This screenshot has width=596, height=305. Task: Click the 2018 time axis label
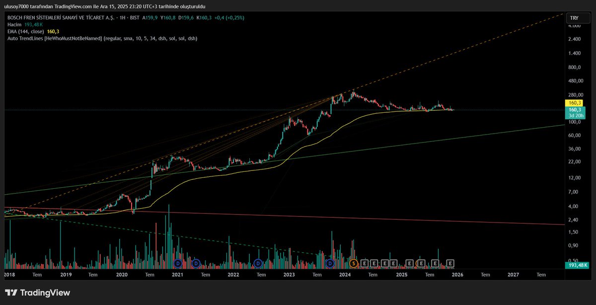click(9, 274)
